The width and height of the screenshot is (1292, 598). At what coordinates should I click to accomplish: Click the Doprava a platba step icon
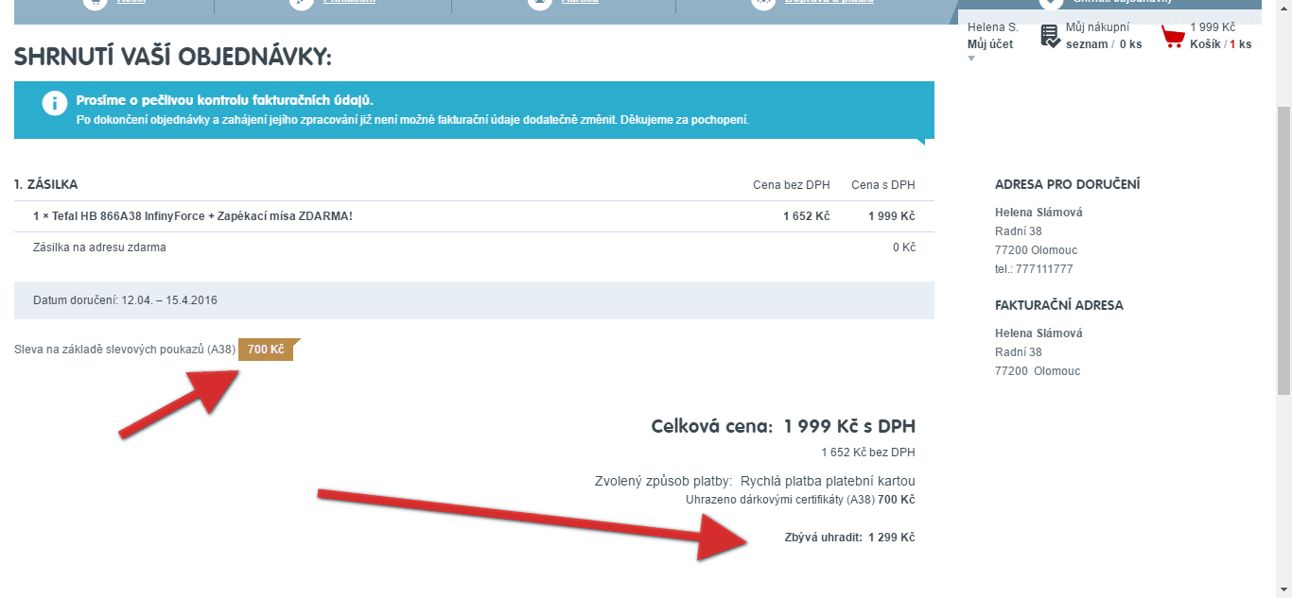(763, 3)
